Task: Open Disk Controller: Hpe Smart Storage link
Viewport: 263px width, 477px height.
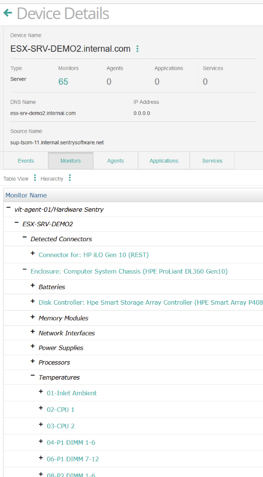Action: 151,303
